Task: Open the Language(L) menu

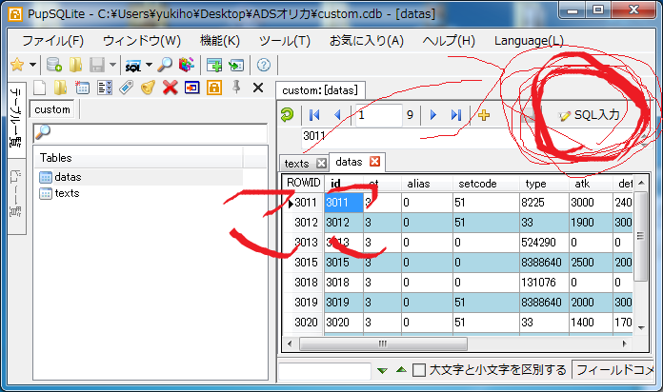Action: (x=529, y=41)
